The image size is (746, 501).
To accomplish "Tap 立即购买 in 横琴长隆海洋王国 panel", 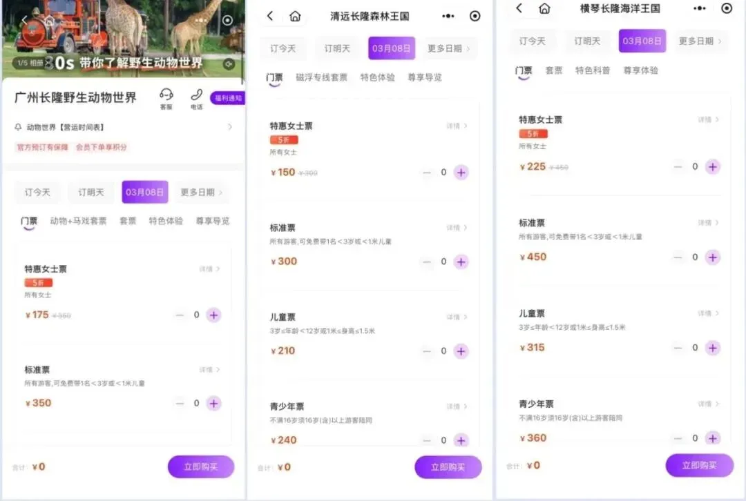I will pyautogui.click(x=699, y=465).
